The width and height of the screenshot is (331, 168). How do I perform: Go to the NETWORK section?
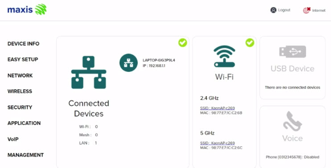point(20,76)
